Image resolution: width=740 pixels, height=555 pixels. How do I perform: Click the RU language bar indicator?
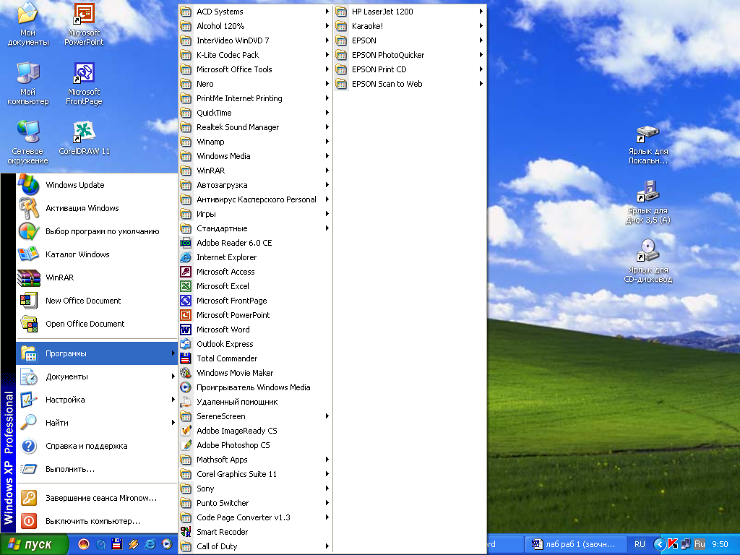(x=640, y=544)
